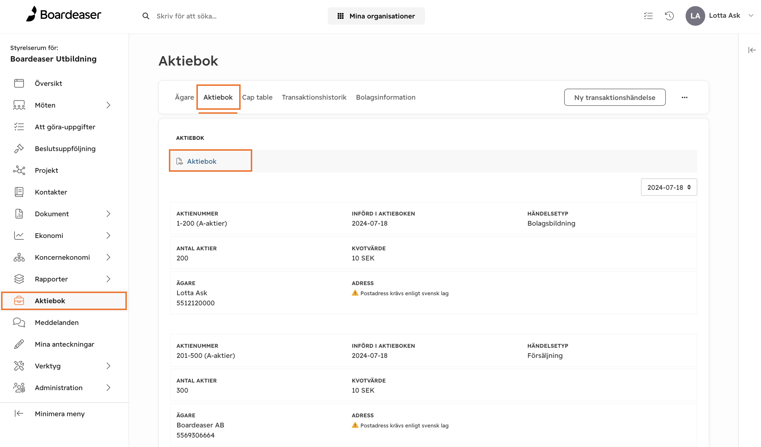Expand the Verktyg submenu chevron
The height and width of the screenshot is (447, 761).
(x=108, y=366)
